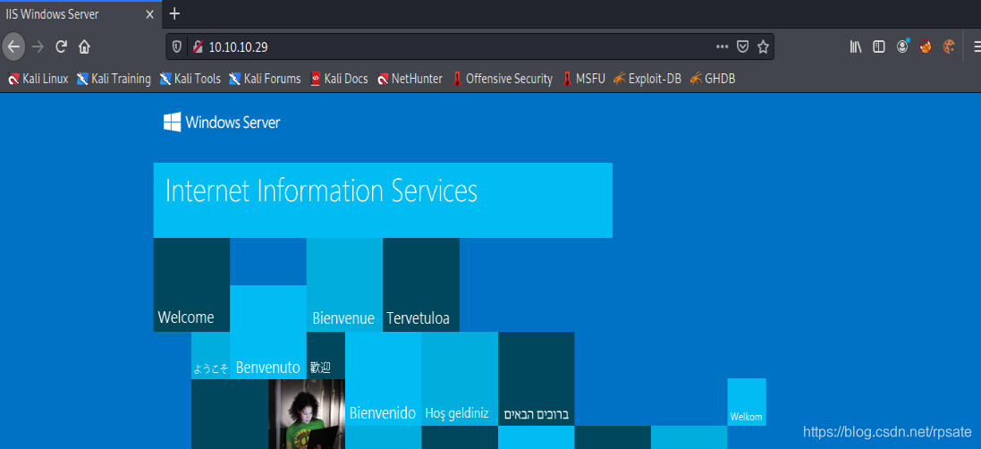Click the tracking protection shield icon
The image size is (981, 449).
click(177, 47)
